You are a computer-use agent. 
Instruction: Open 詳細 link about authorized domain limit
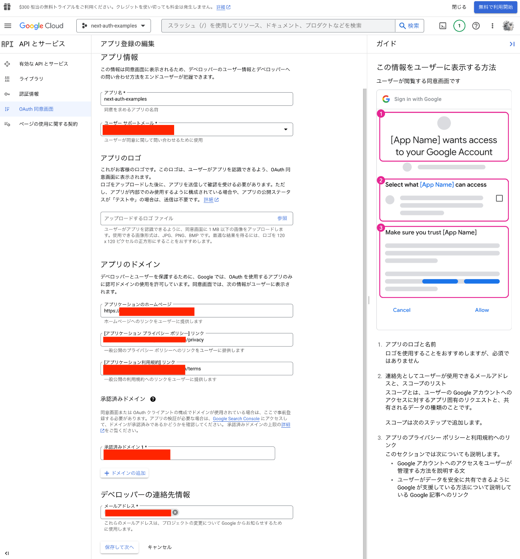pyautogui.click(x=286, y=425)
